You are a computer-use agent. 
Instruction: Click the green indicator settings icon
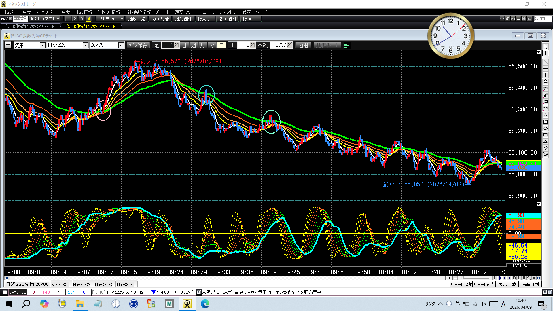pos(347,45)
